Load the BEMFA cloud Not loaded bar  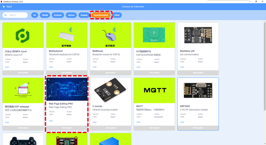click(x=23, y=73)
